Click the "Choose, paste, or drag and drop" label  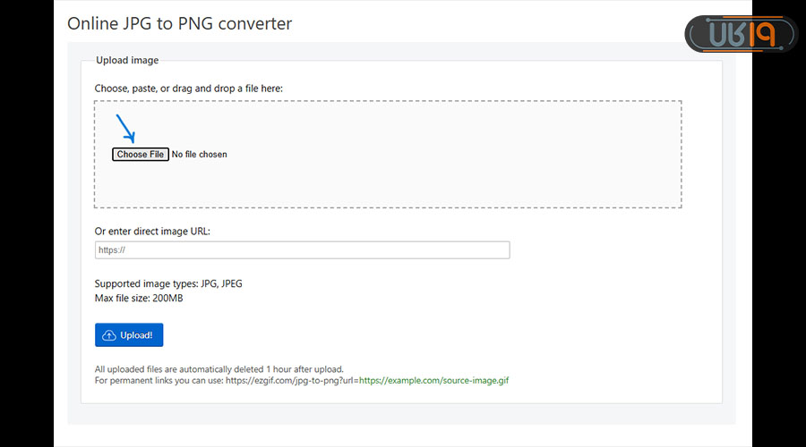point(188,89)
